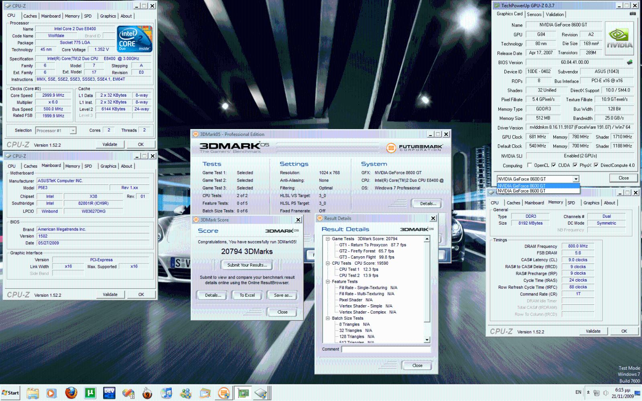Image resolution: width=642 pixels, height=401 pixels.
Task: Click Validate in the processor CPU-Z window
Action: point(110,144)
